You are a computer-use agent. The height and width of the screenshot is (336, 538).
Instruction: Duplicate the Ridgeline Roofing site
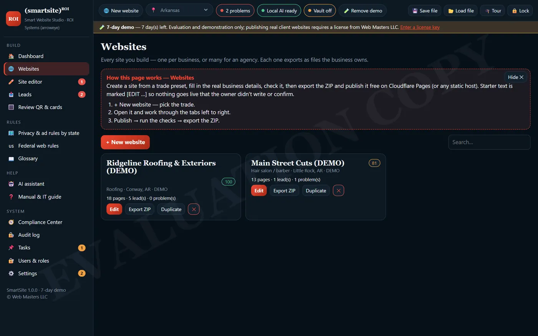pos(171,209)
